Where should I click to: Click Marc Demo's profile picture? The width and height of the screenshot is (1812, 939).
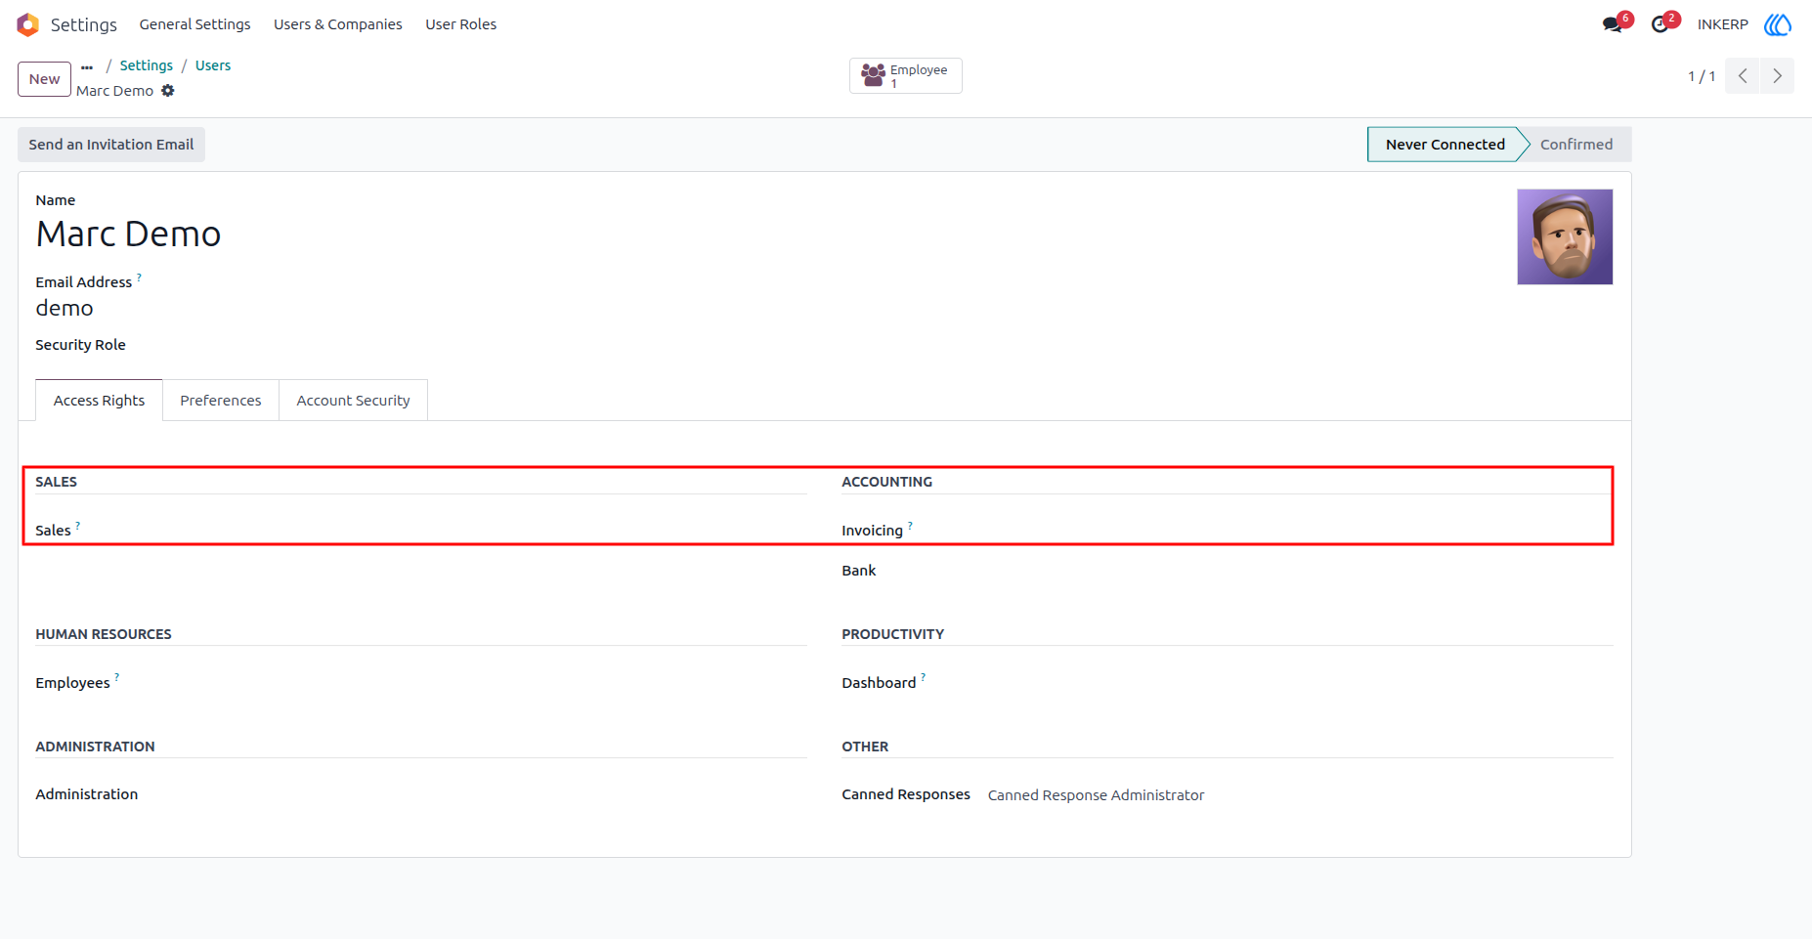1565,237
